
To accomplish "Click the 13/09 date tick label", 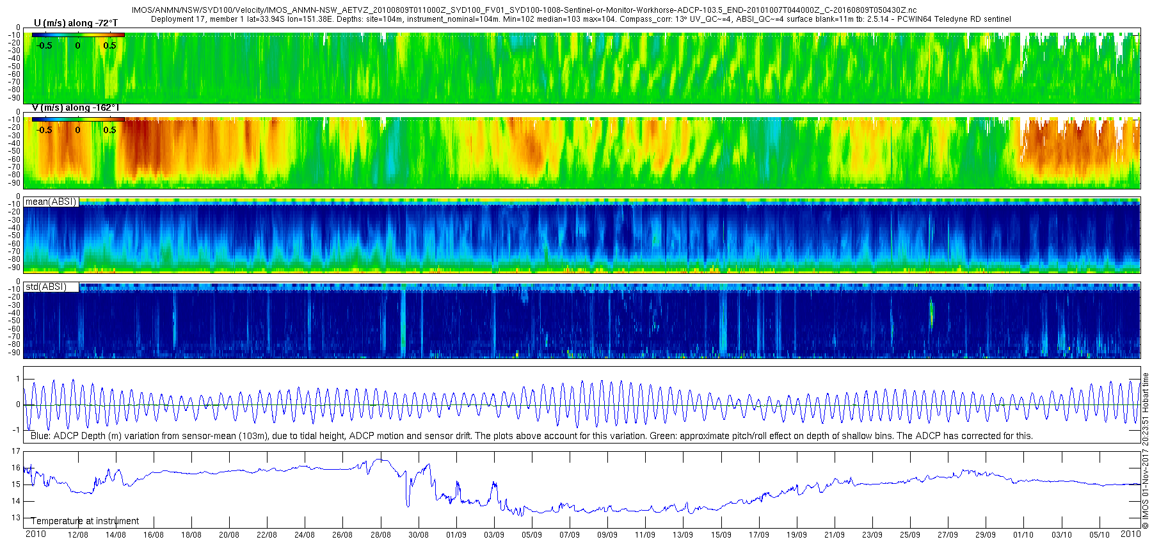I will point(683,535).
